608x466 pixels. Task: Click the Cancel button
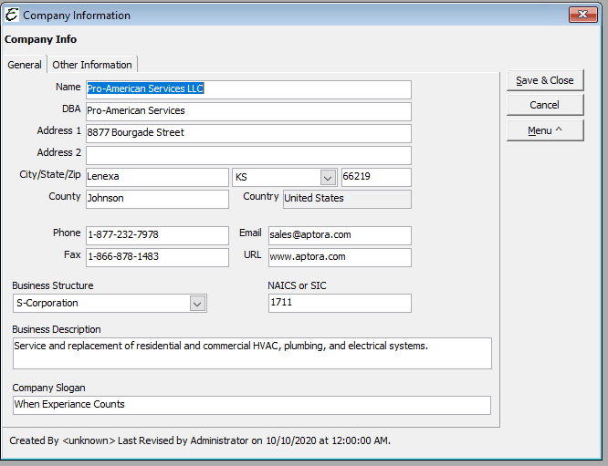545,105
